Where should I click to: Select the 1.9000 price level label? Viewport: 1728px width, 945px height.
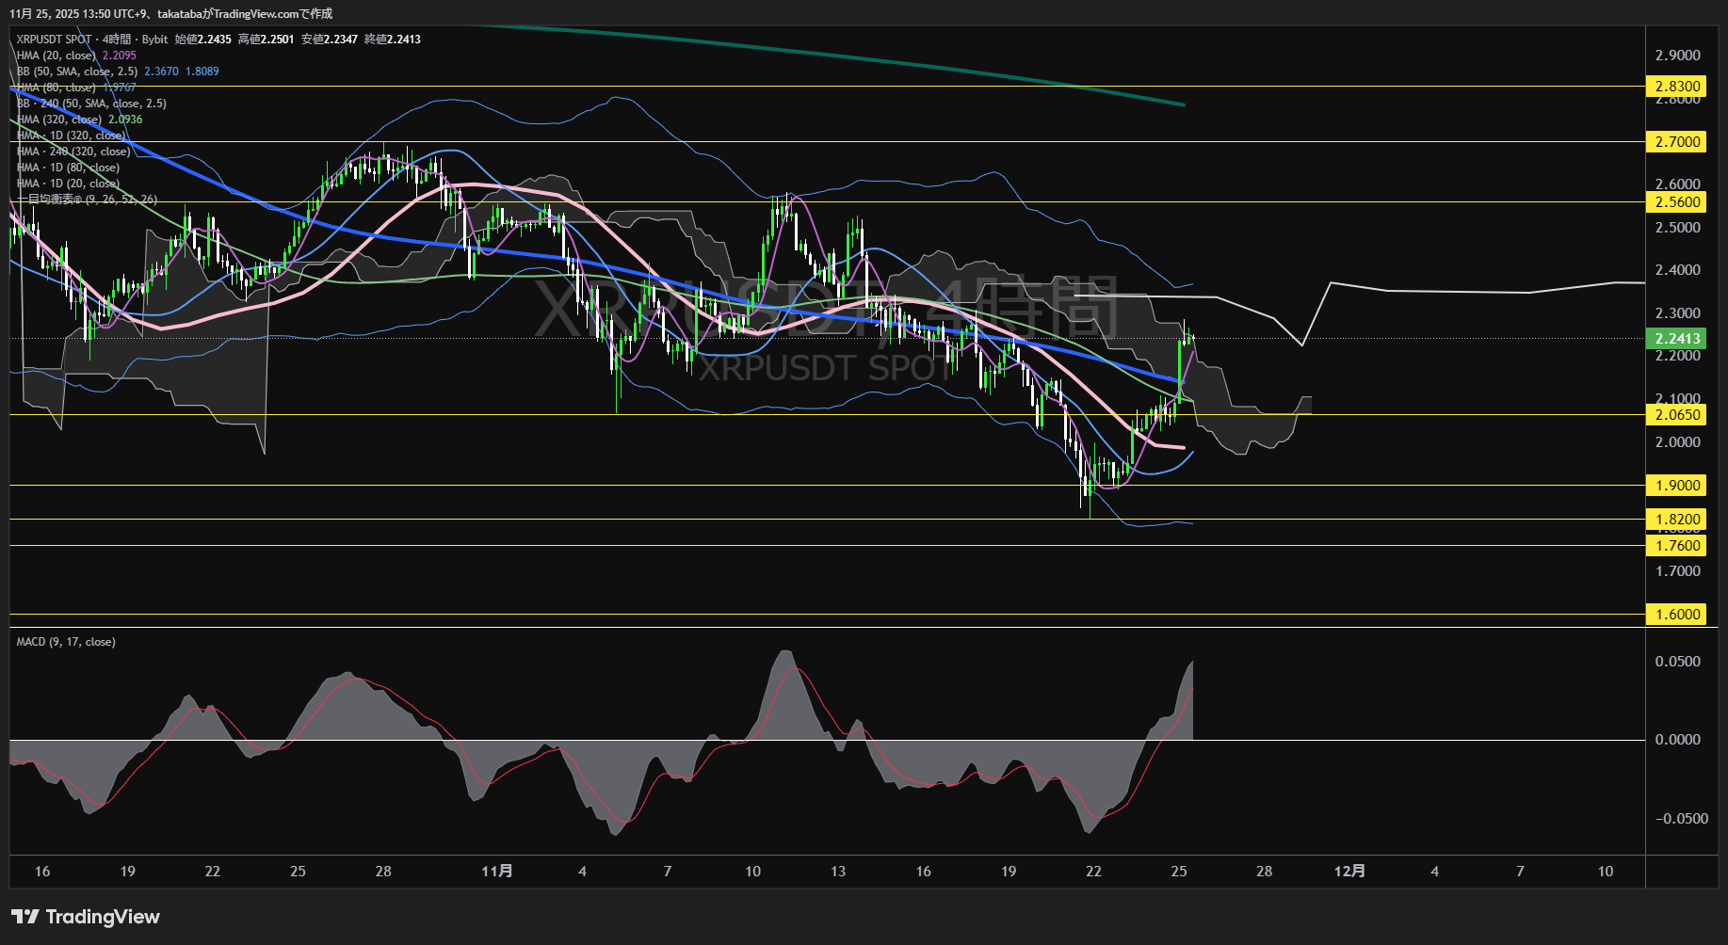coord(1677,486)
